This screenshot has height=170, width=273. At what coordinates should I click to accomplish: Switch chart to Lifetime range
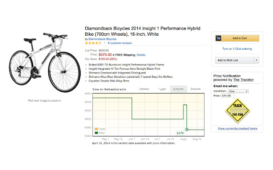pyautogui.click(x=144, y=89)
